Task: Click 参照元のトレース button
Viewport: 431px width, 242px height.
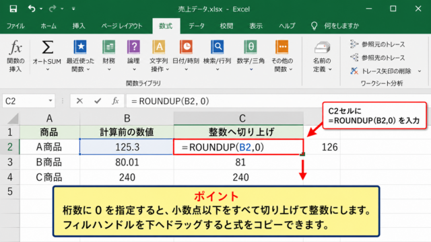Action: pos(377,44)
